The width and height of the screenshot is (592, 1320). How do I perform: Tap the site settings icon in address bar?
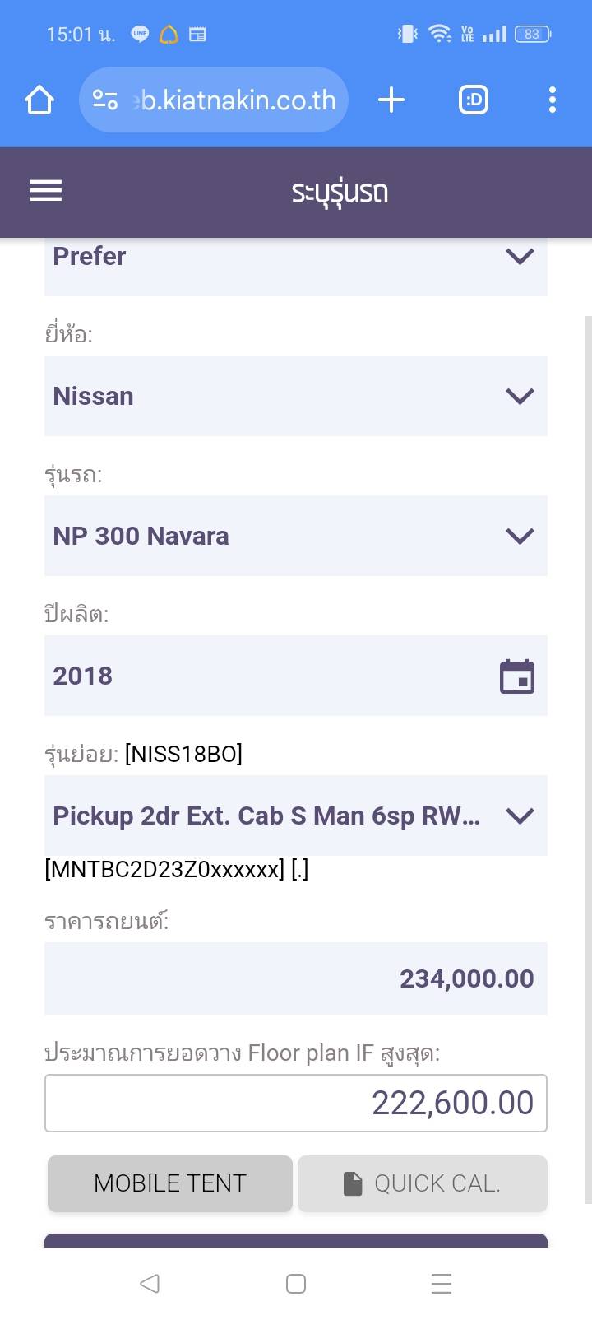tap(104, 100)
